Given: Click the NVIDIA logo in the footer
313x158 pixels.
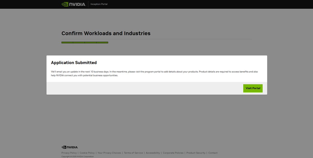Looking at the screenshot, I should tap(70, 147).
